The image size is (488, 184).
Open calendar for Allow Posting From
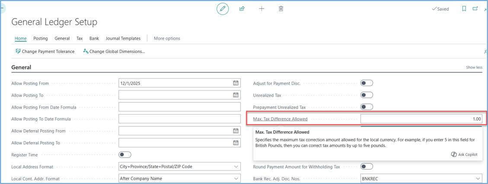tap(236, 83)
